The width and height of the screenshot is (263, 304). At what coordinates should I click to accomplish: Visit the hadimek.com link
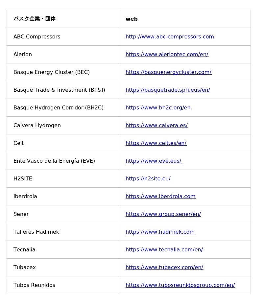160,232
